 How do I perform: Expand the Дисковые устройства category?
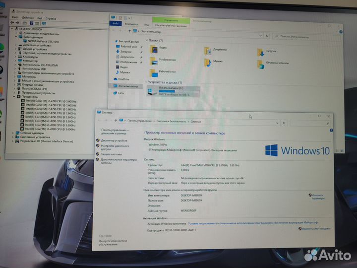coord(16,45)
